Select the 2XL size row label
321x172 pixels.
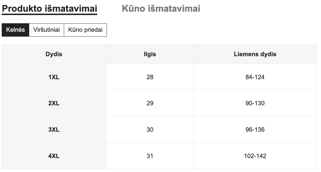pos(54,103)
